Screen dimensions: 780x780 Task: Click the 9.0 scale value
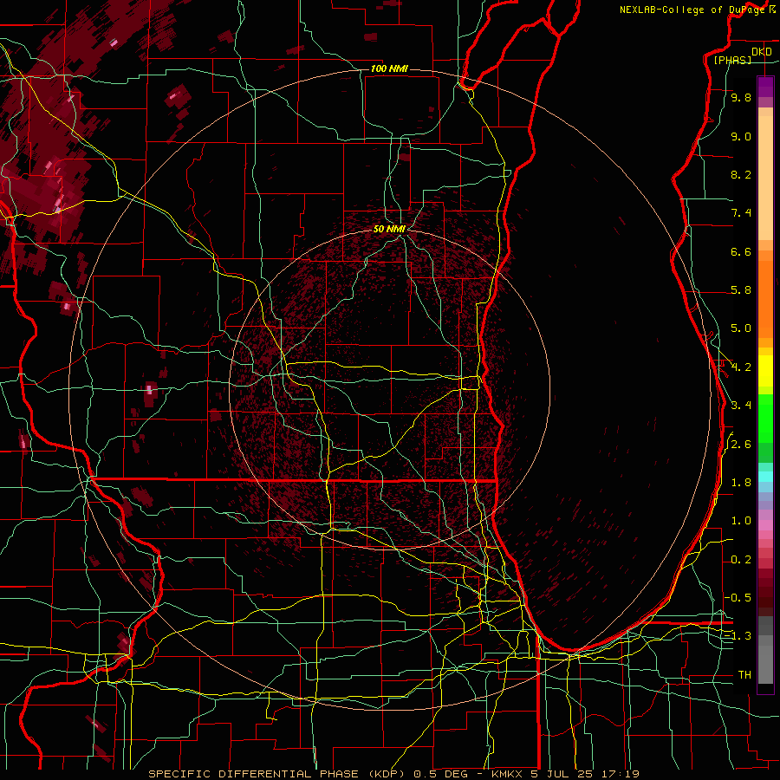click(741, 136)
